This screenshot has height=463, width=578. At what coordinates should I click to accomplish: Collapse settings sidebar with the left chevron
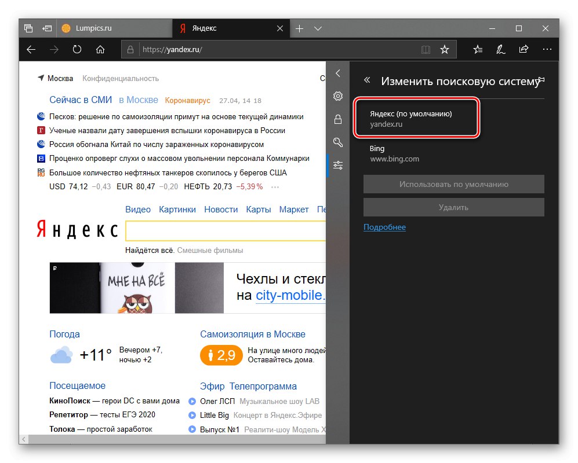pos(337,74)
